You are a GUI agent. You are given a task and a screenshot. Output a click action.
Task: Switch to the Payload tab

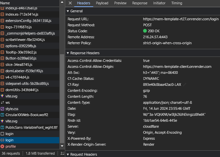pyautogui.click(x=102, y=3)
